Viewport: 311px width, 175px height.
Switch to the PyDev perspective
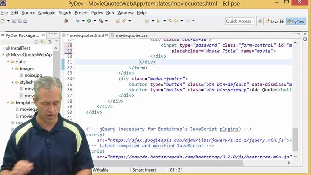(296, 21)
